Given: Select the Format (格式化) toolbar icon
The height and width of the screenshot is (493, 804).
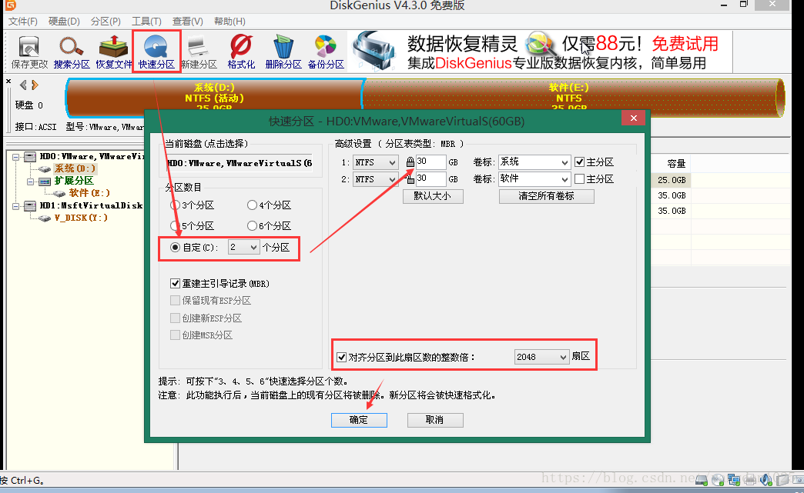Looking at the screenshot, I should coord(241,52).
